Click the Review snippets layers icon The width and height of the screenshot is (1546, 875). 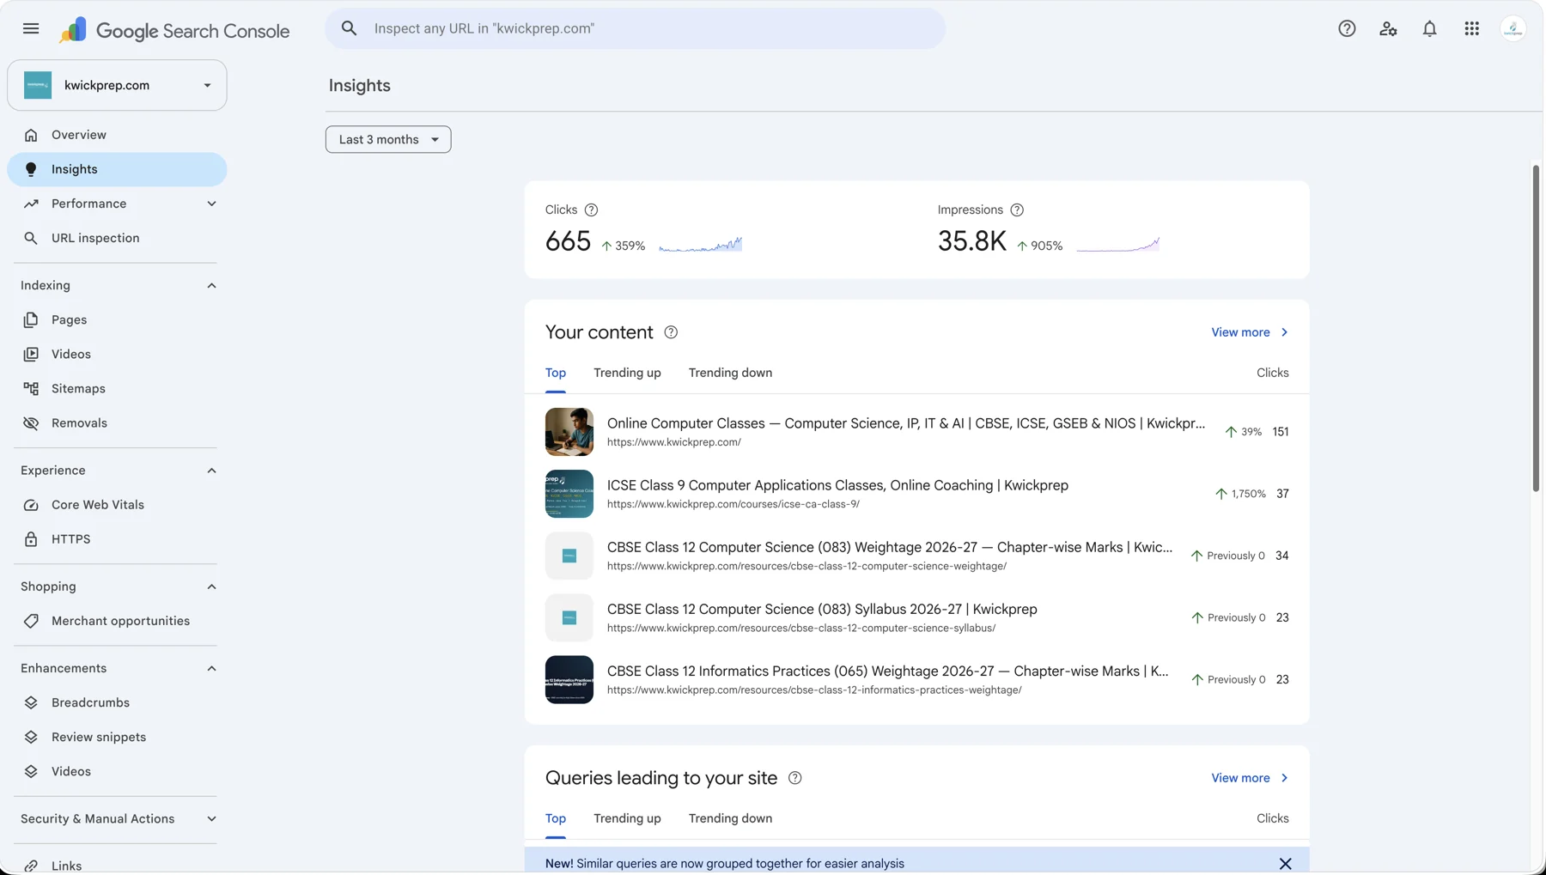[x=31, y=737]
